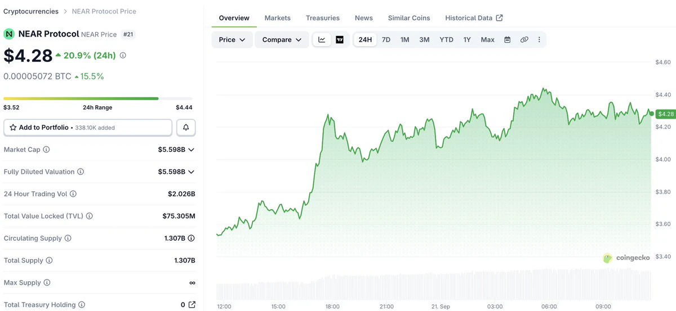Image resolution: width=676 pixels, height=311 pixels.
Task: Click the 15.5% BTC change text
Action: (92, 76)
